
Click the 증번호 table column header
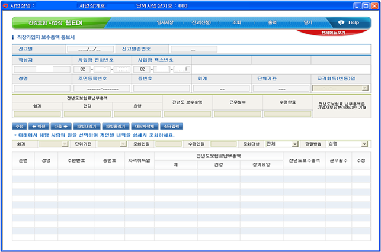click(x=110, y=160)
